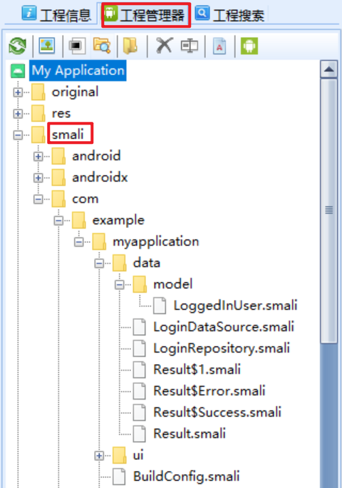Expand the original folder node
Screen dimensions: 342x488
point(18,93)
